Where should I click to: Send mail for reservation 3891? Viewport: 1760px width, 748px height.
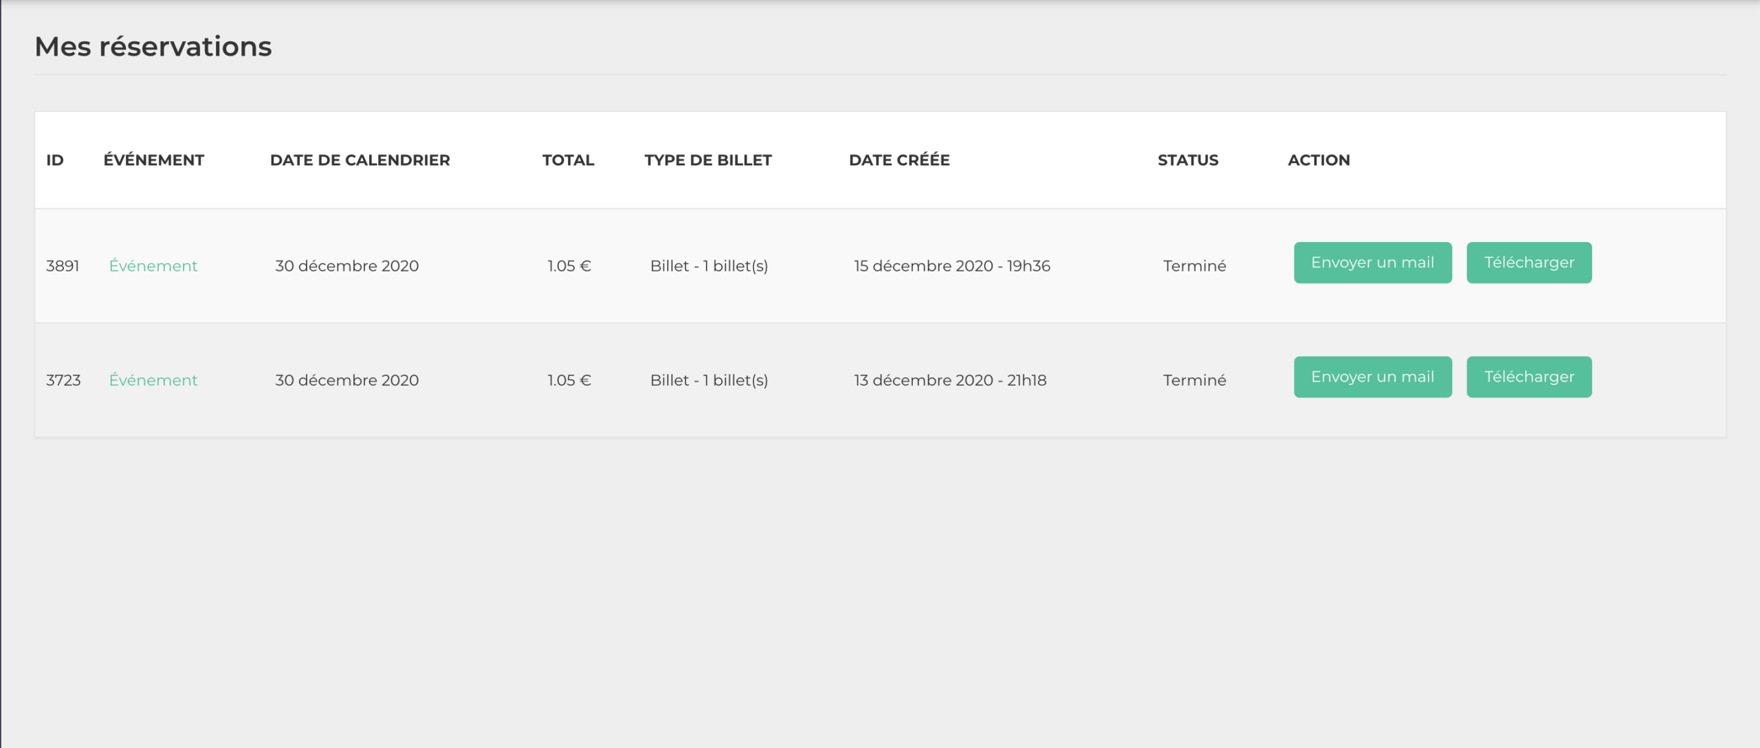click(x=1372, y=263)
